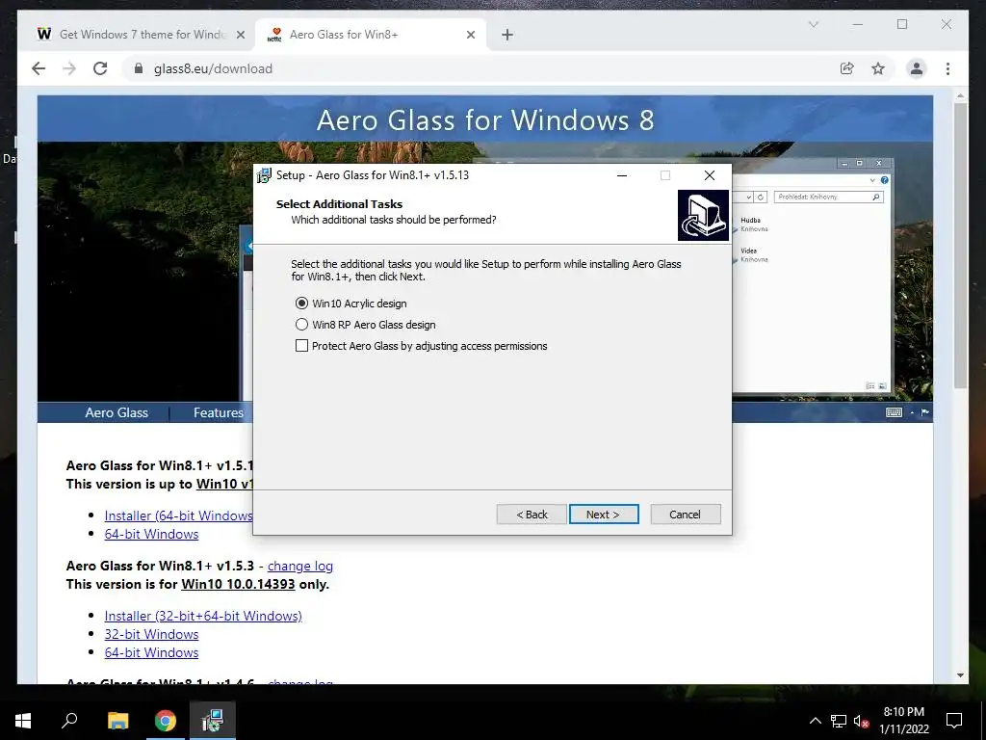Click scrollbar down arrow on page
Image resolution: width=986 pixels, height=740 pixels.
click(x=960, y=675)
